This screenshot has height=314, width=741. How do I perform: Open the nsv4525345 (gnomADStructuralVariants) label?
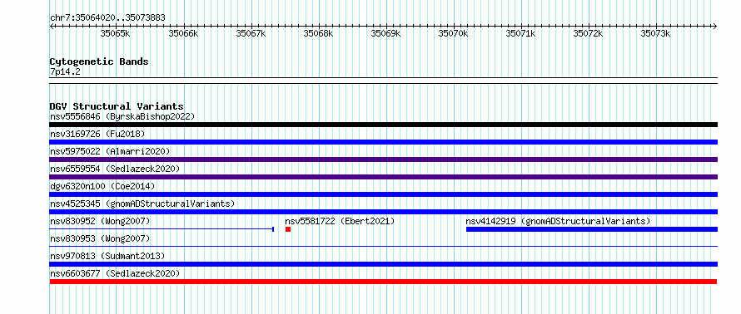click(142, 204)
